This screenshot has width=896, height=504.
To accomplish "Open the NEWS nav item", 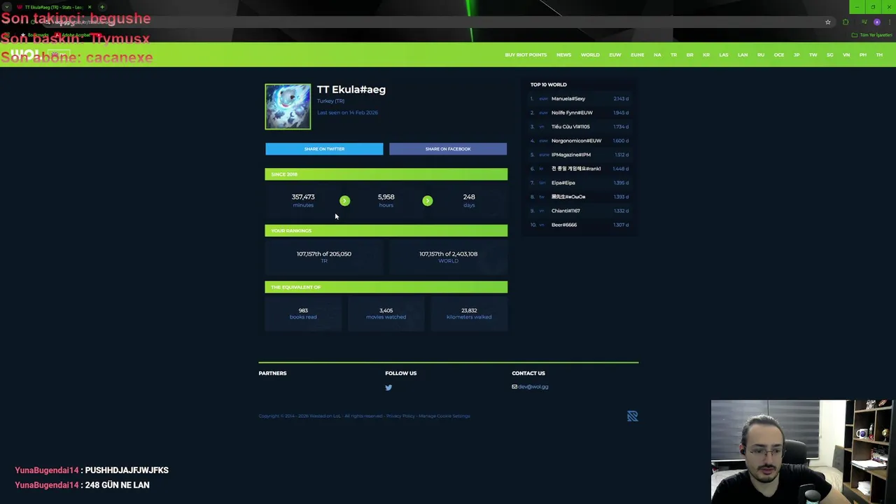I will pos(563,55).
